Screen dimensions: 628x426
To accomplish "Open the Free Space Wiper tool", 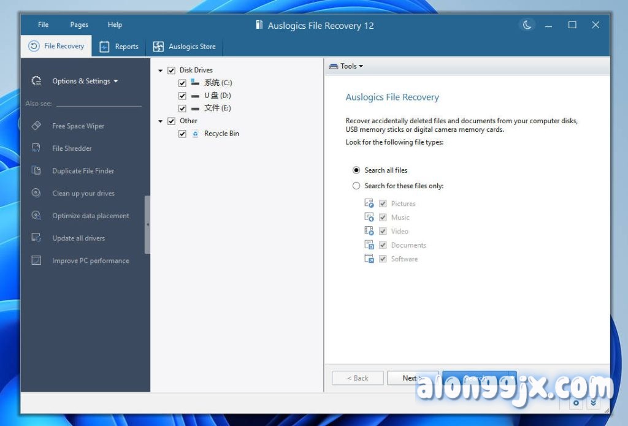I will pyautogui.click(x=78, y=126).
